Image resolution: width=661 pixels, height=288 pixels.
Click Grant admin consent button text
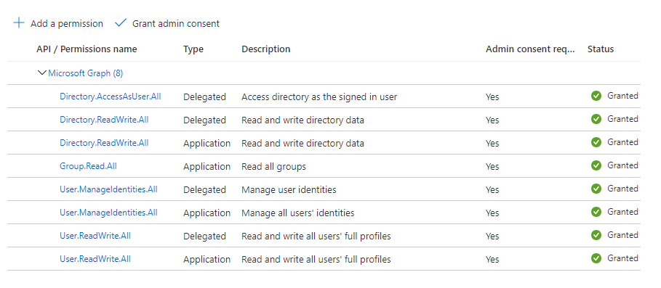[x=176, y=23]
